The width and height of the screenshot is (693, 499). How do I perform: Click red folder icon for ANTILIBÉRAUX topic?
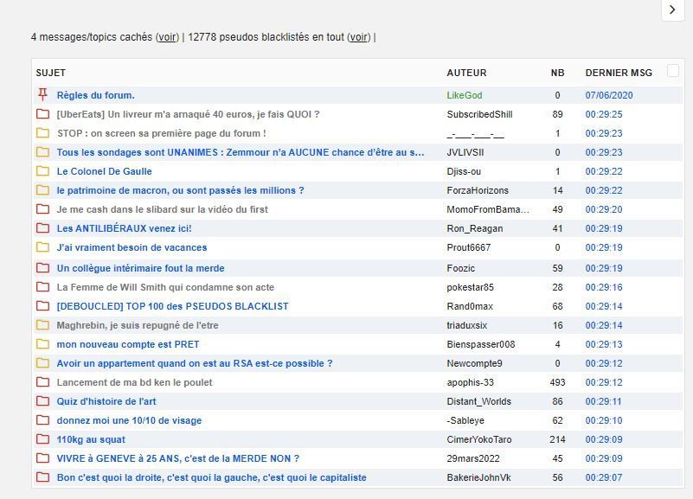point(42,228)
